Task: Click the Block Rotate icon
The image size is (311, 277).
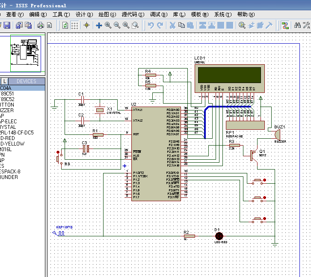Action: (221, 25)
